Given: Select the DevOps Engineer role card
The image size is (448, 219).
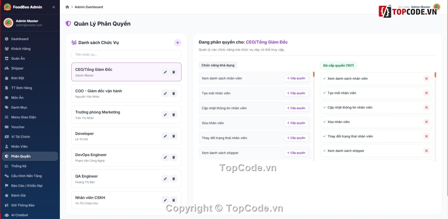Looking at the screenshot, I should click(x=126, y=157).
